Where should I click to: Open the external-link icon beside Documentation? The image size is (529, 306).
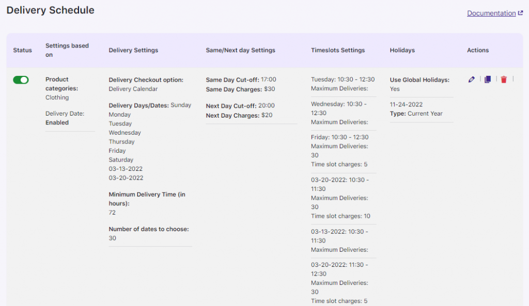(521, 12)
